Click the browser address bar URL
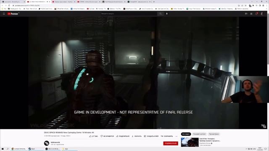Image resolution: width=269 pixels, height=151 pixels. click(27, 5)
